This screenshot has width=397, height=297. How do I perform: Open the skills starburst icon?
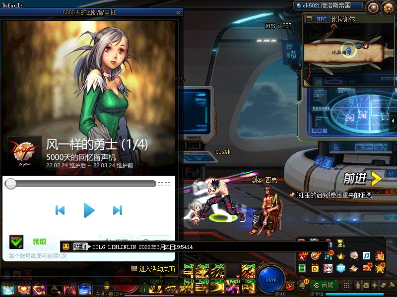[375, 286]
